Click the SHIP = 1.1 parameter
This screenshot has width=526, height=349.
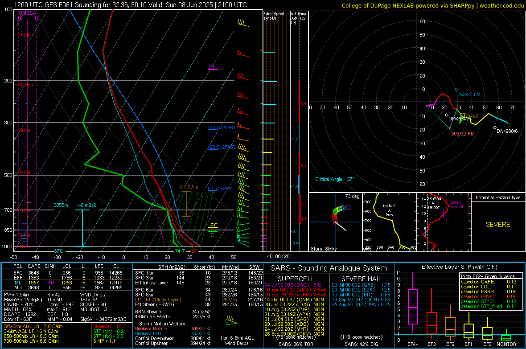pos(104,341)
